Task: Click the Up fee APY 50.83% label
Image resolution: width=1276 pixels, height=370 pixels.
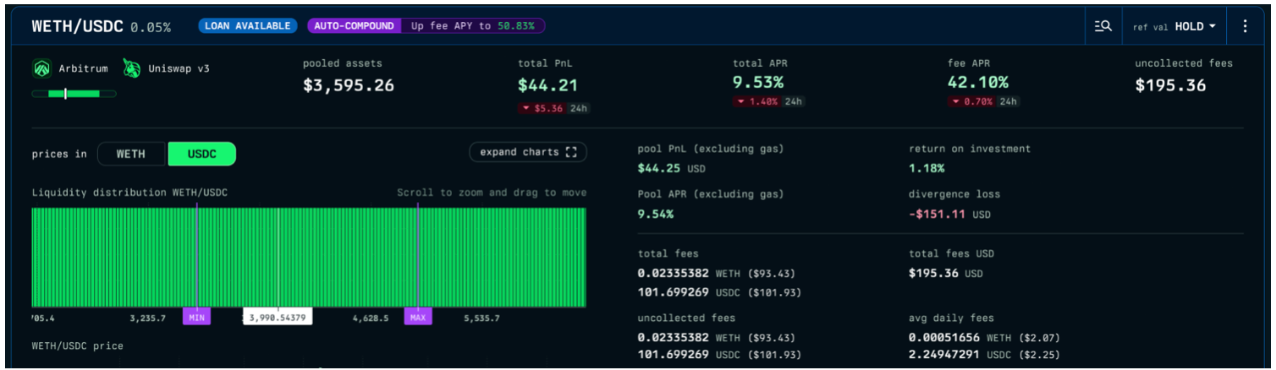Action: point(472,26)
